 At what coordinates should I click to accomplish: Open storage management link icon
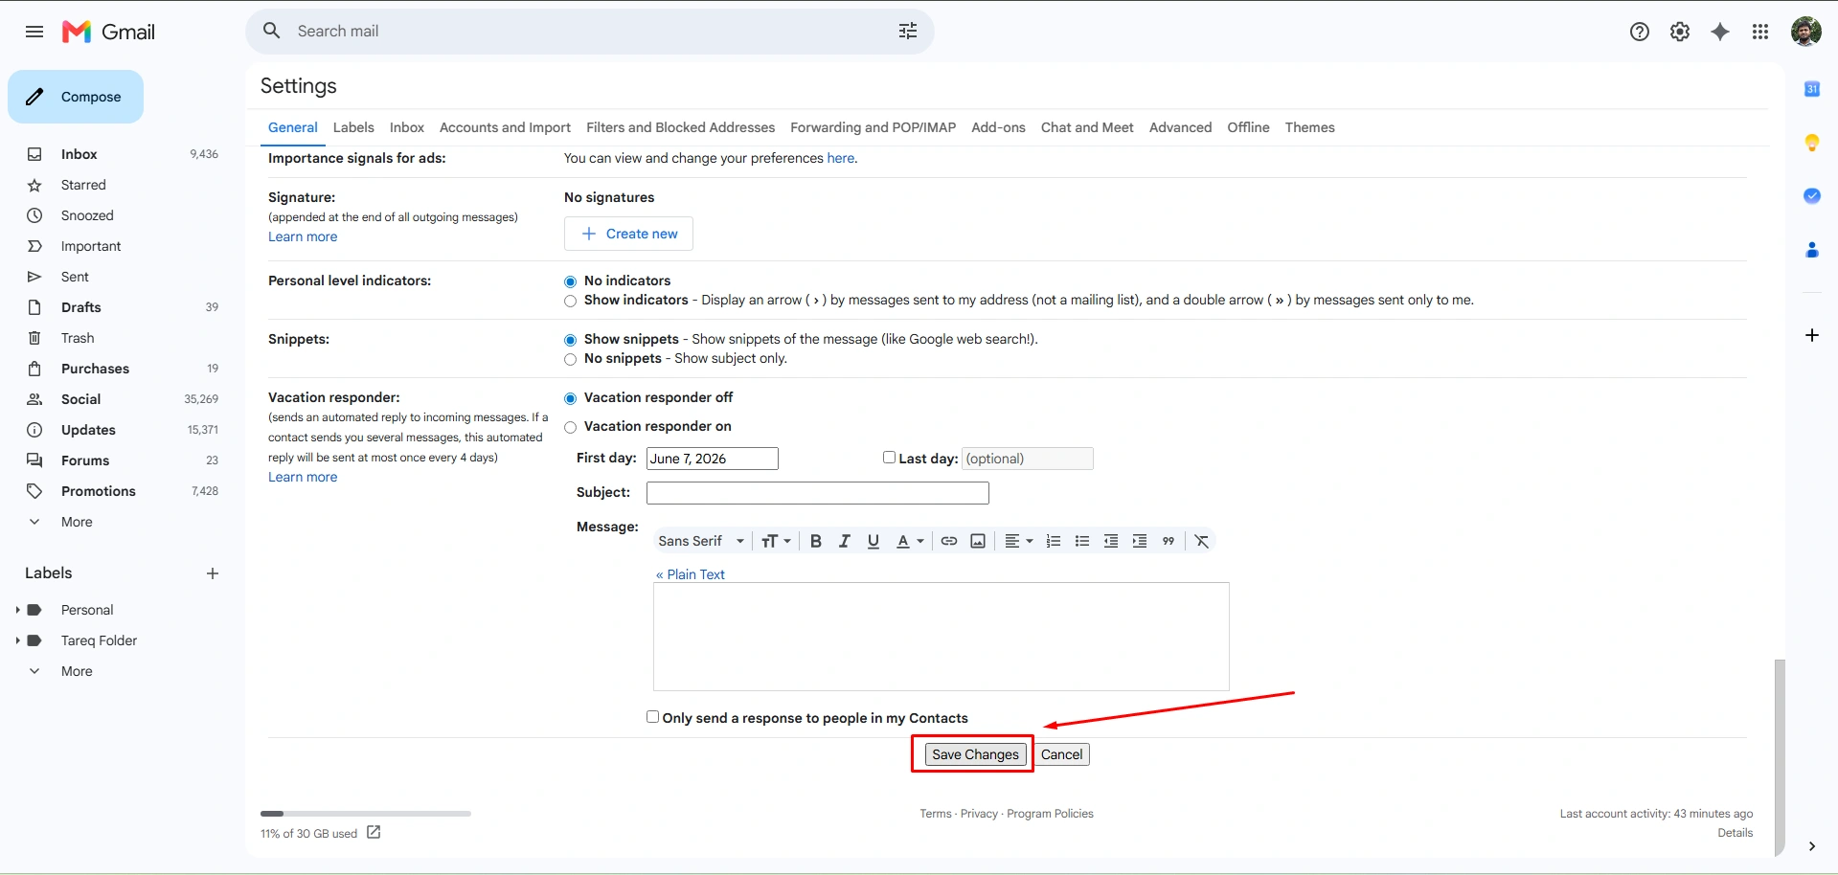[x=374, y=833]
